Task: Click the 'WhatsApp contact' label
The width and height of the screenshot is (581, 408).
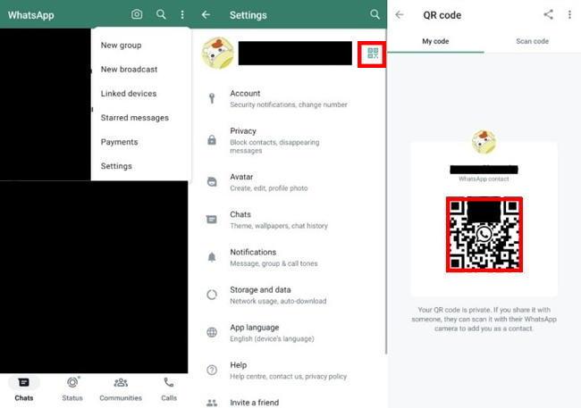Action: coord(484,179)
